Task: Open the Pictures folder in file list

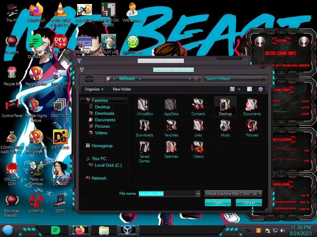Action: point(252,128)
